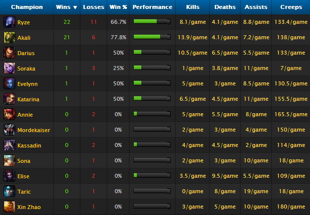
Task: Open the Sona champion name link
Action: 24,161
